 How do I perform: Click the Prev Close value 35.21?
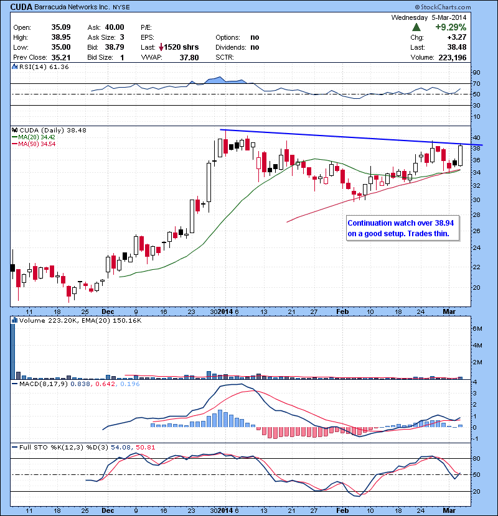(x=61, y=58)
